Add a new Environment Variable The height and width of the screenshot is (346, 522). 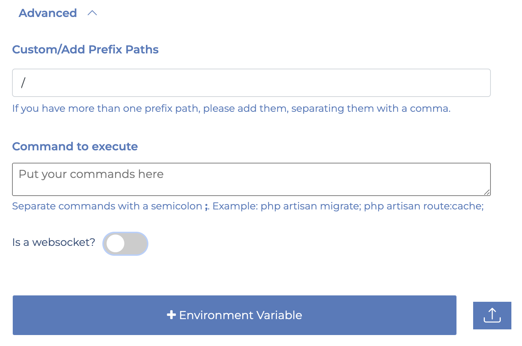pyautogui.click(x=234, y=315)
